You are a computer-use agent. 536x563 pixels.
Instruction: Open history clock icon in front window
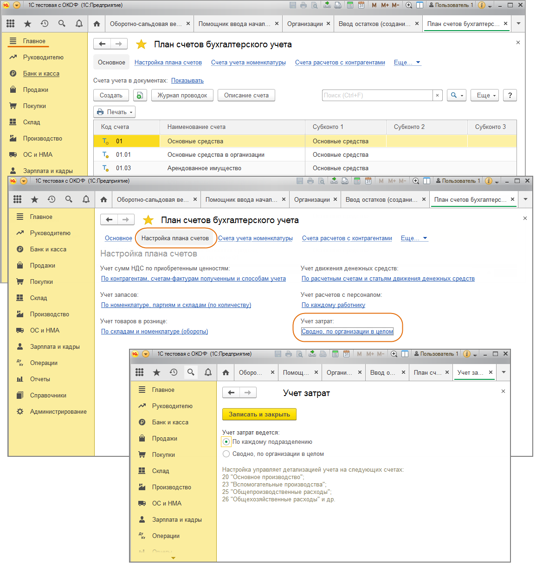pos(174,372)
